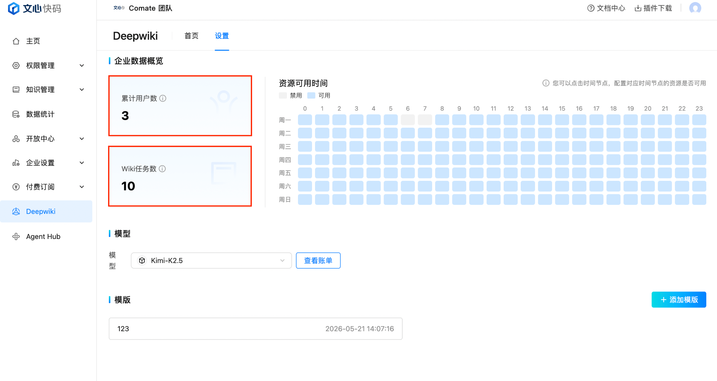Image resolution: width=717 pixels, height=381 pixels.
Task: Click the Wiki任务数 card
Action: (180, 176)
